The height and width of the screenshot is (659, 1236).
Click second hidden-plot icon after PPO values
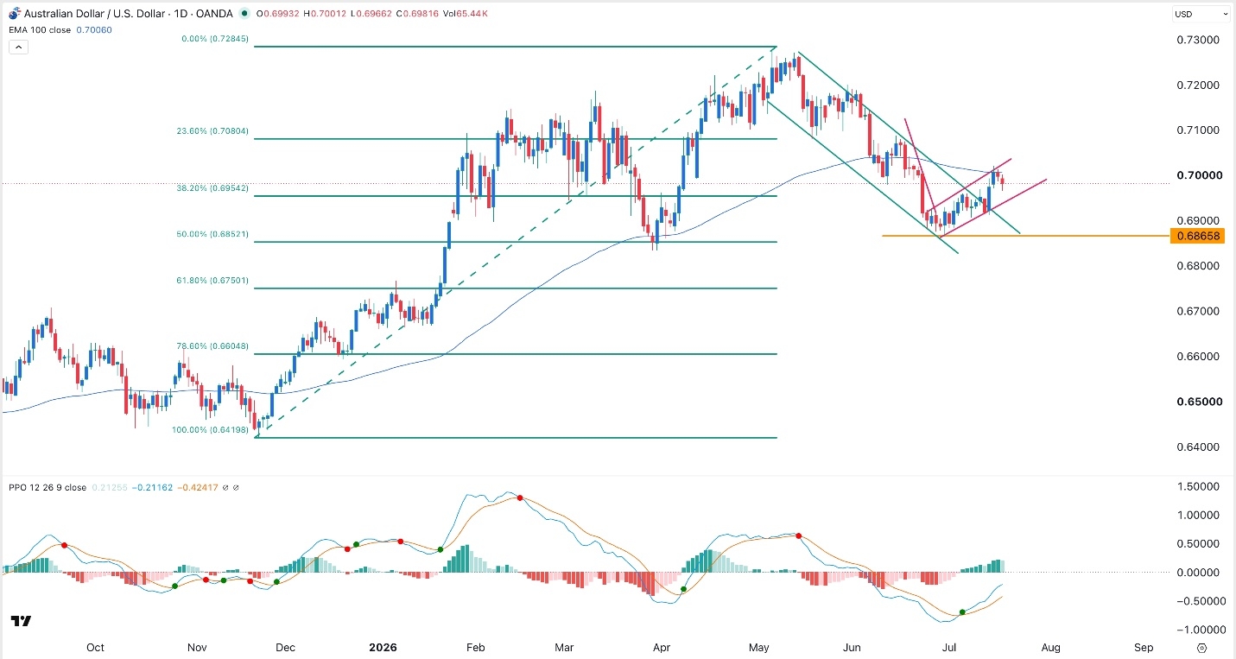pyautogui.click(x=236, y=487)
